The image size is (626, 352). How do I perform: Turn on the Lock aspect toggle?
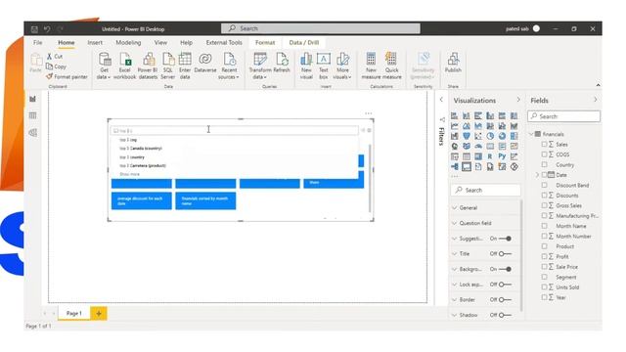pyautogui.click(x=505, y=285)
